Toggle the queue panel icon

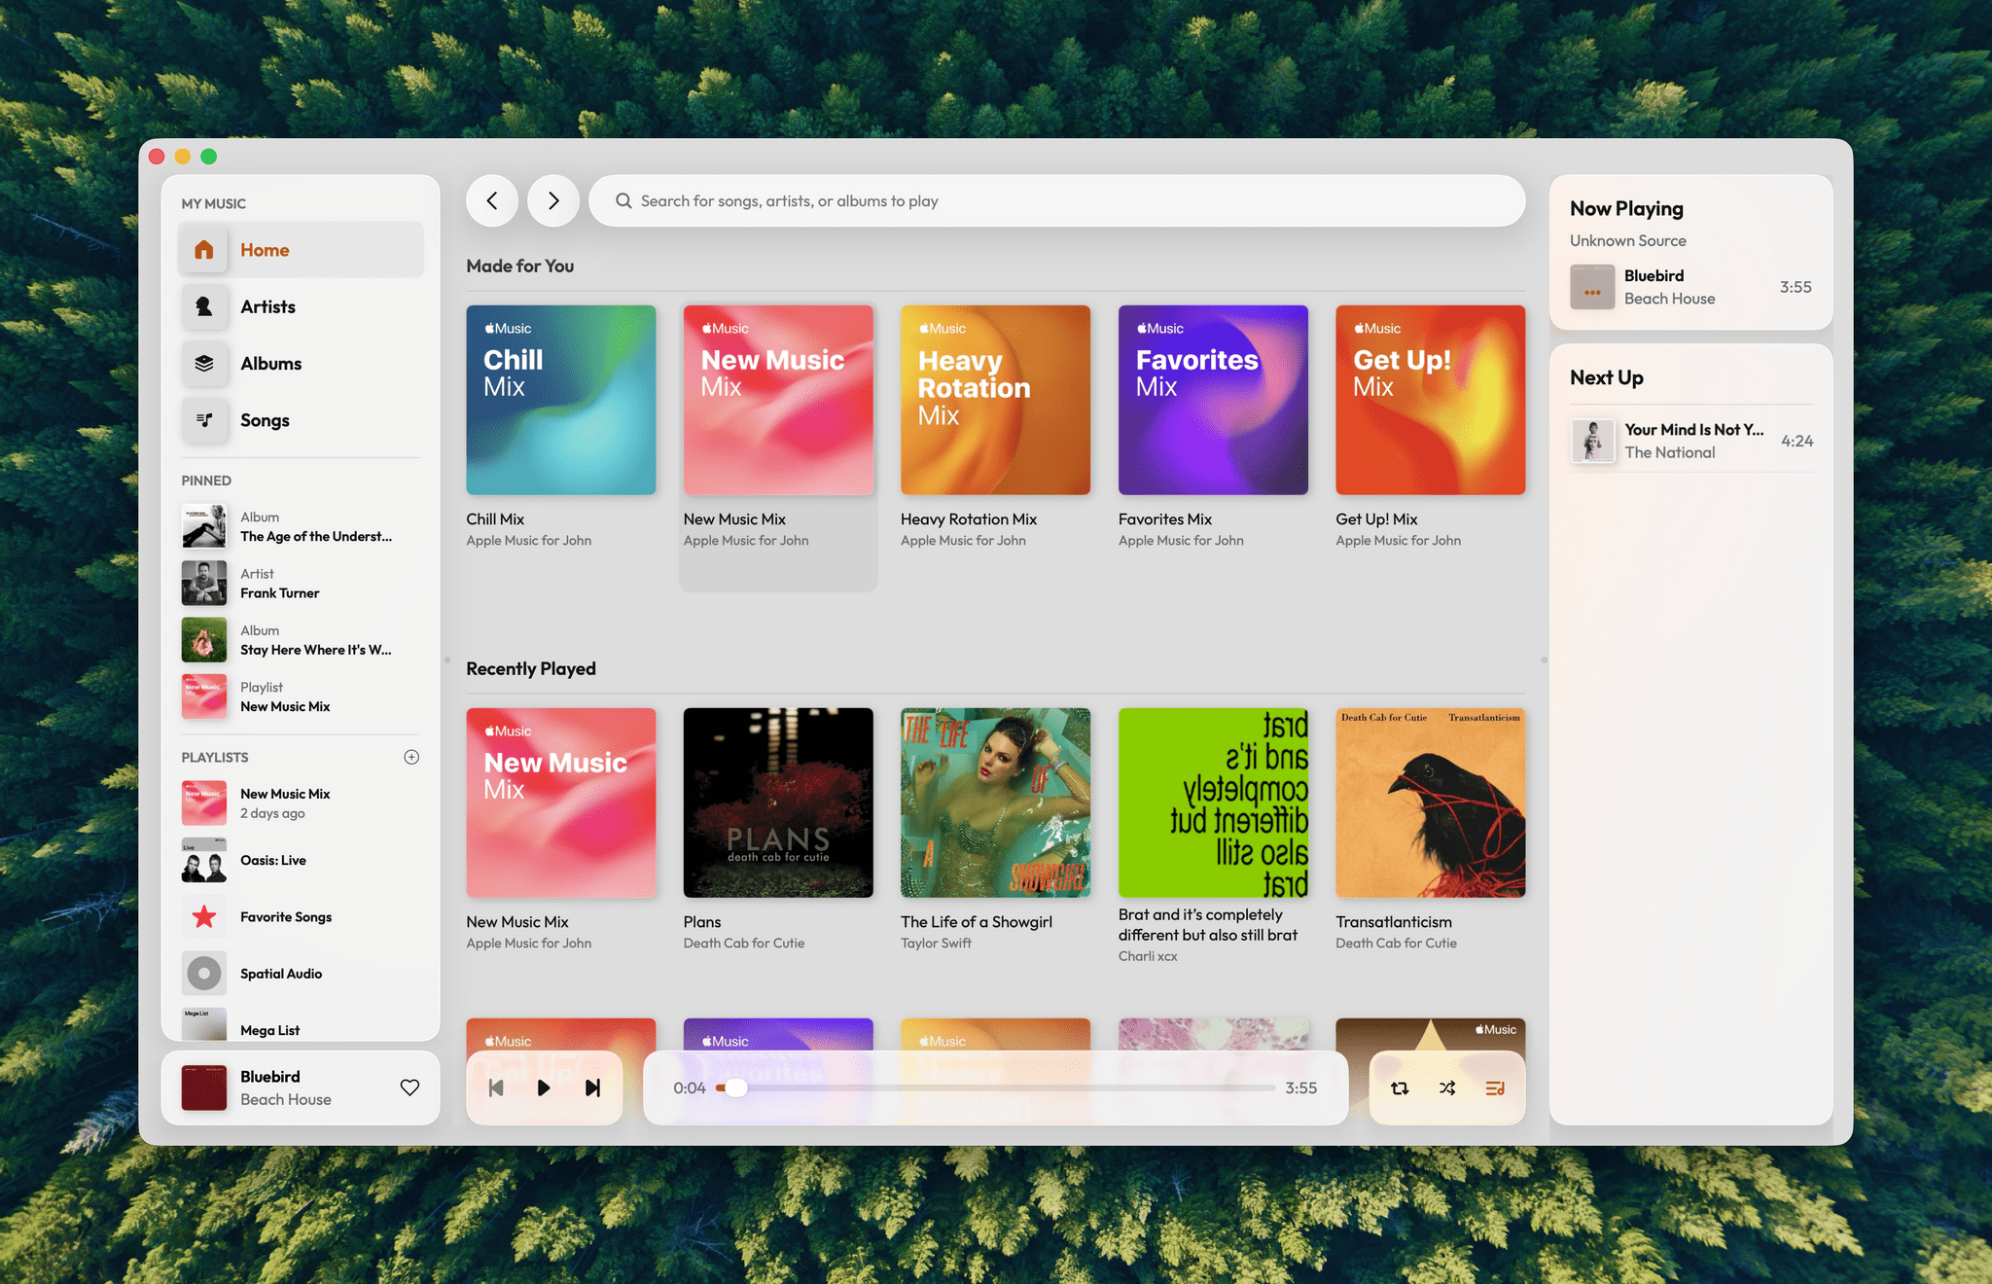click(x=1495, y=1088)
